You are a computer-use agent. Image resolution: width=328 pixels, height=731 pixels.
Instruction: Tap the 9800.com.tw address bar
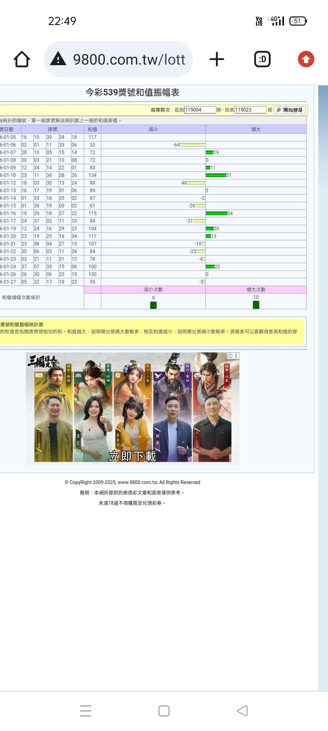tap(129, 59)
